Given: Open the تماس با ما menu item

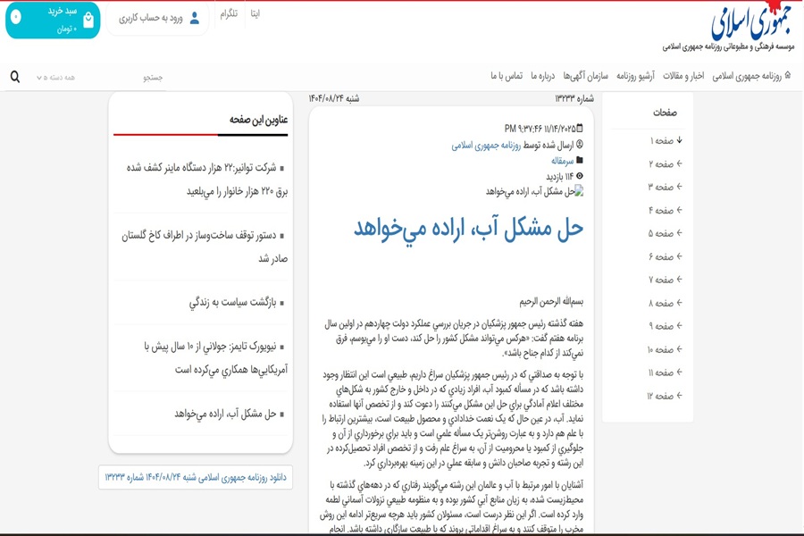Looking at the screenshot, I should (506, 76).
